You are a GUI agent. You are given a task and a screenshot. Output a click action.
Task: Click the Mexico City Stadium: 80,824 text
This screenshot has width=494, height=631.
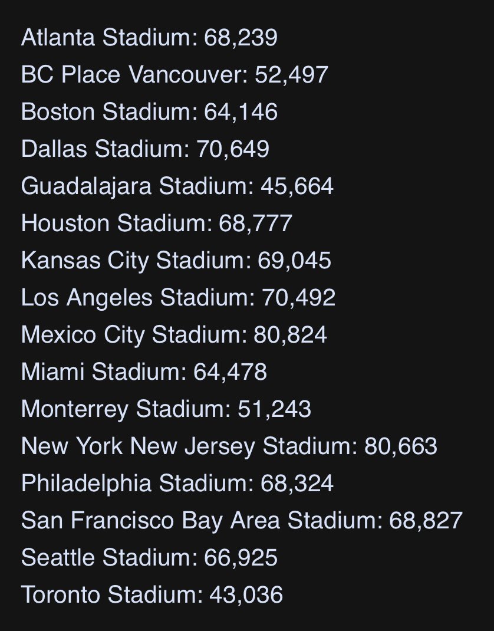[x=174, y=335]
